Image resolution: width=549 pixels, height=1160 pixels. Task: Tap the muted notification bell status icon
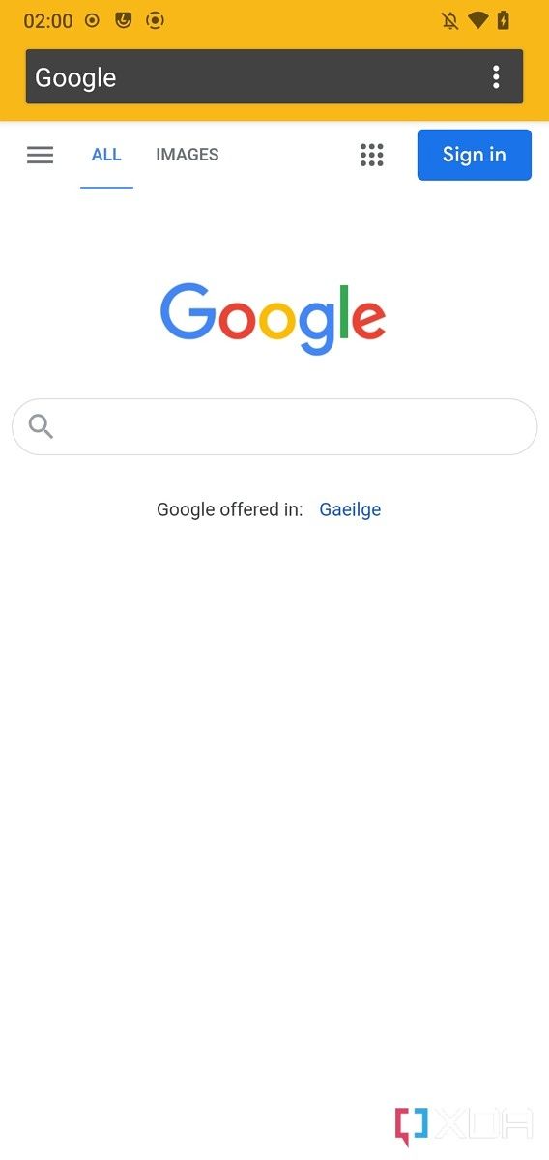click(449, 20)
